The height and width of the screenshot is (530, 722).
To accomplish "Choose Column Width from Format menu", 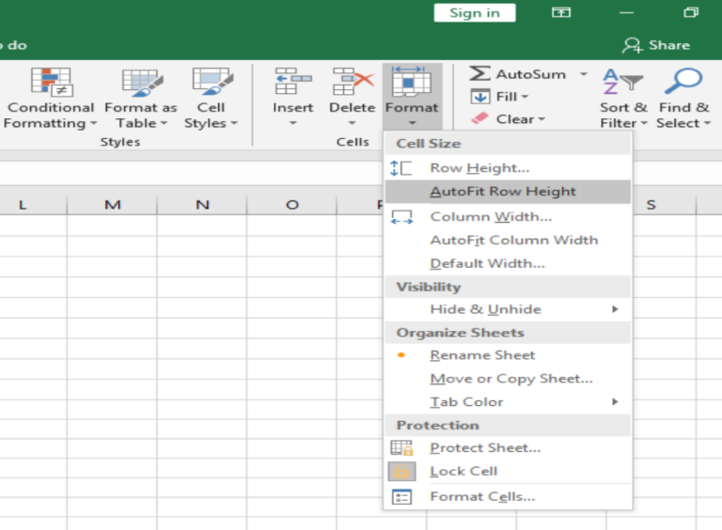I will coord(491,216).
